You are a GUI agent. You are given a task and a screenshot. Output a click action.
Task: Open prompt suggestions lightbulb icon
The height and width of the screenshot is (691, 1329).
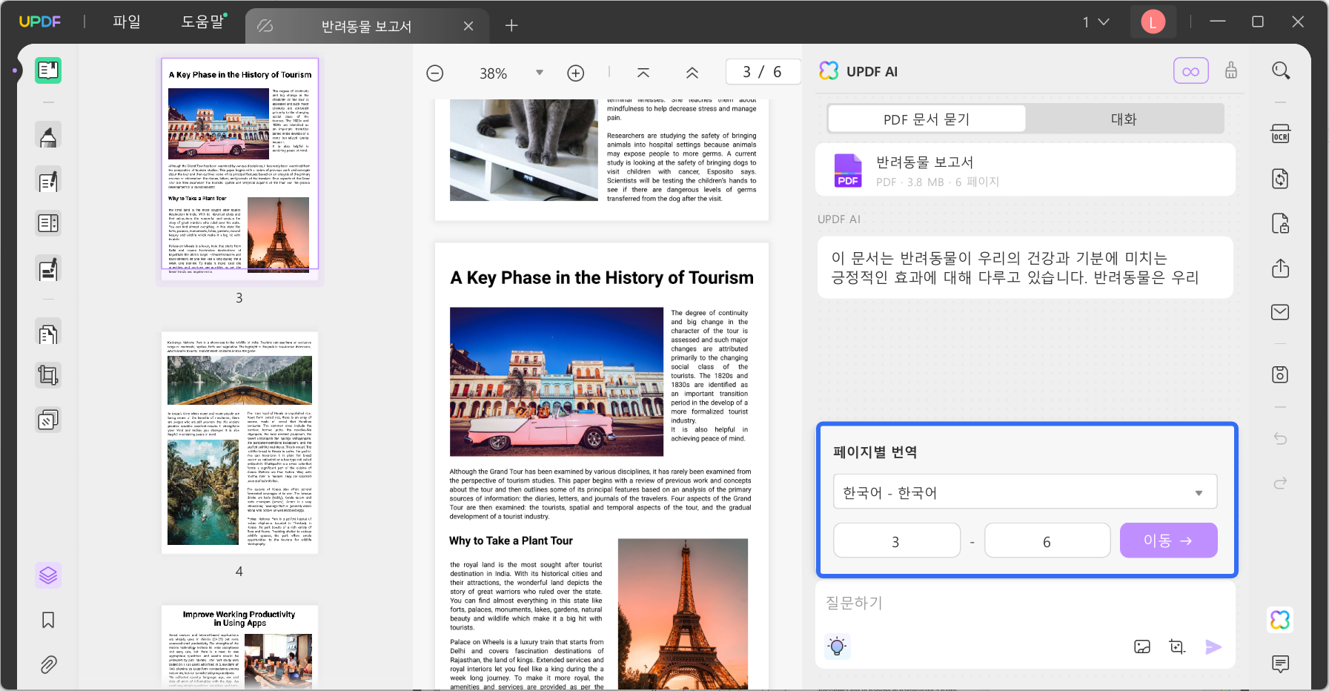tap(837, 647)
